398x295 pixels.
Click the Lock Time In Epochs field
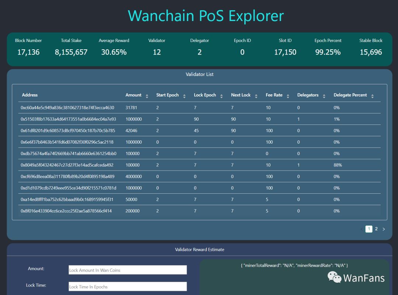(128, 287)
